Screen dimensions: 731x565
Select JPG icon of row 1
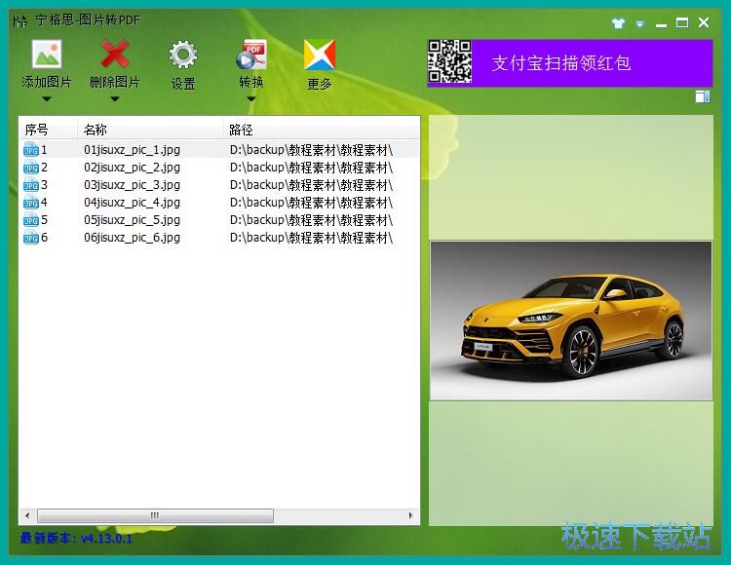pos(31,149)
